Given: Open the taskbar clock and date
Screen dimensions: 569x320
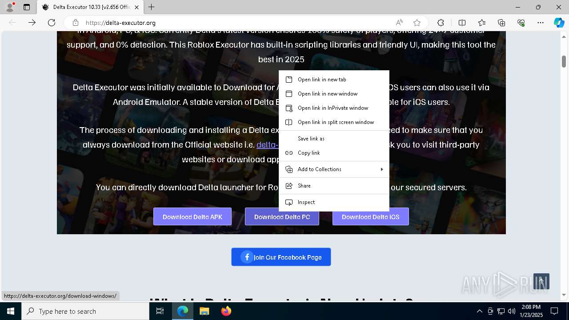Looking at the screenshot, I should [531, 311].
